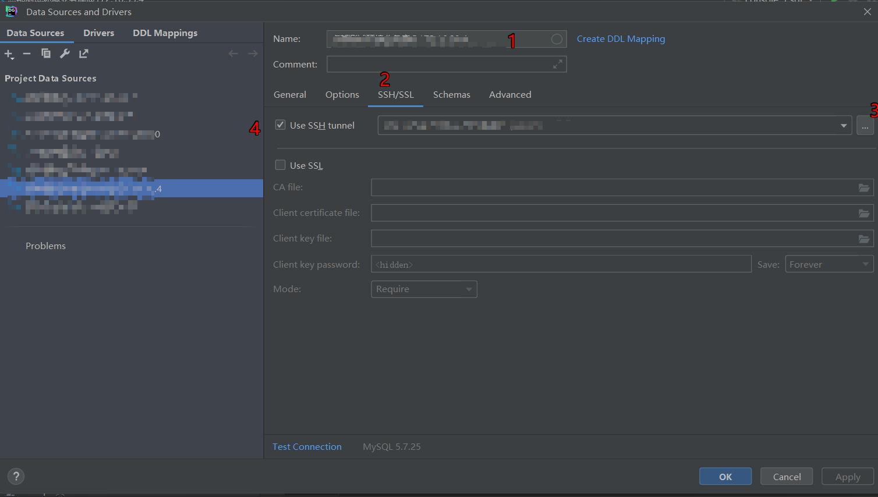Open the Mode Require dropdown
Viewport: 878px width, 497px height.
(x=424, y=289)
